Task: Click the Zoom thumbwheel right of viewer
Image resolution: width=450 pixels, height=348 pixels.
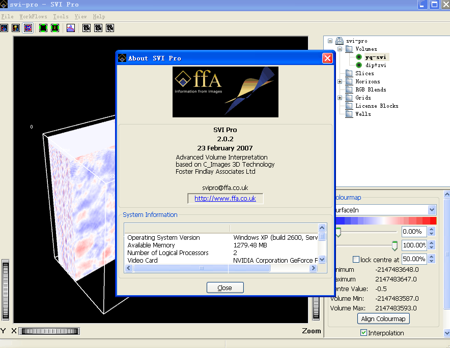Action: pos(316,308)
